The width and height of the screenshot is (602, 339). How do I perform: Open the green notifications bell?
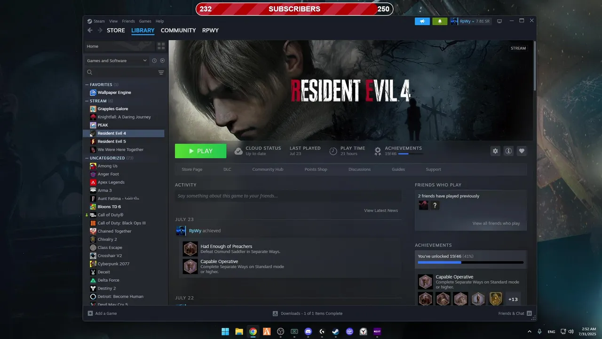(x=440, y=21)
